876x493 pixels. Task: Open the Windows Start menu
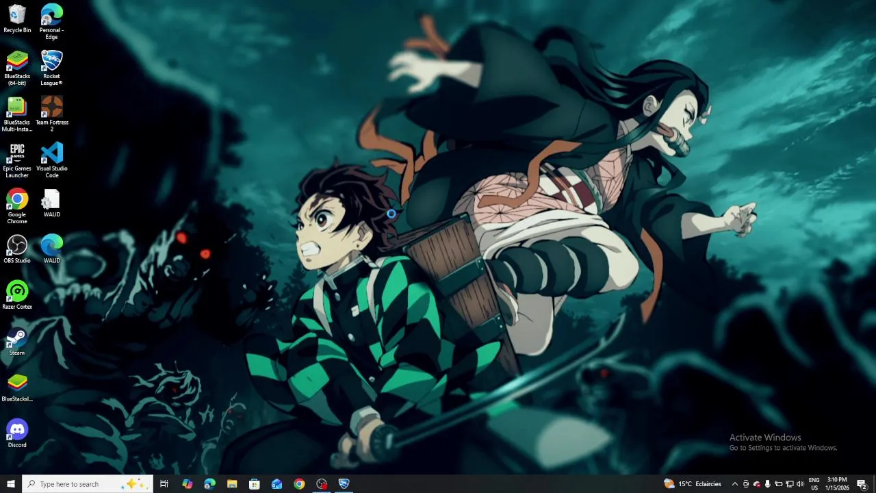(x=11, y=484)
